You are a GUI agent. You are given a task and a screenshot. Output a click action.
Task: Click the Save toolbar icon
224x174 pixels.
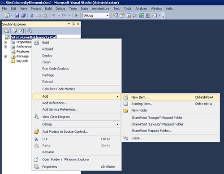pyautogui.click(x=17, y=15)
